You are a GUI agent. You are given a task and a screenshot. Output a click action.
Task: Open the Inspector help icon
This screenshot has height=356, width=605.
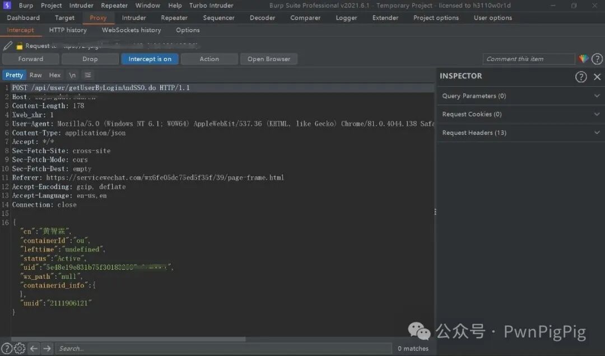(x=581, y=77)
